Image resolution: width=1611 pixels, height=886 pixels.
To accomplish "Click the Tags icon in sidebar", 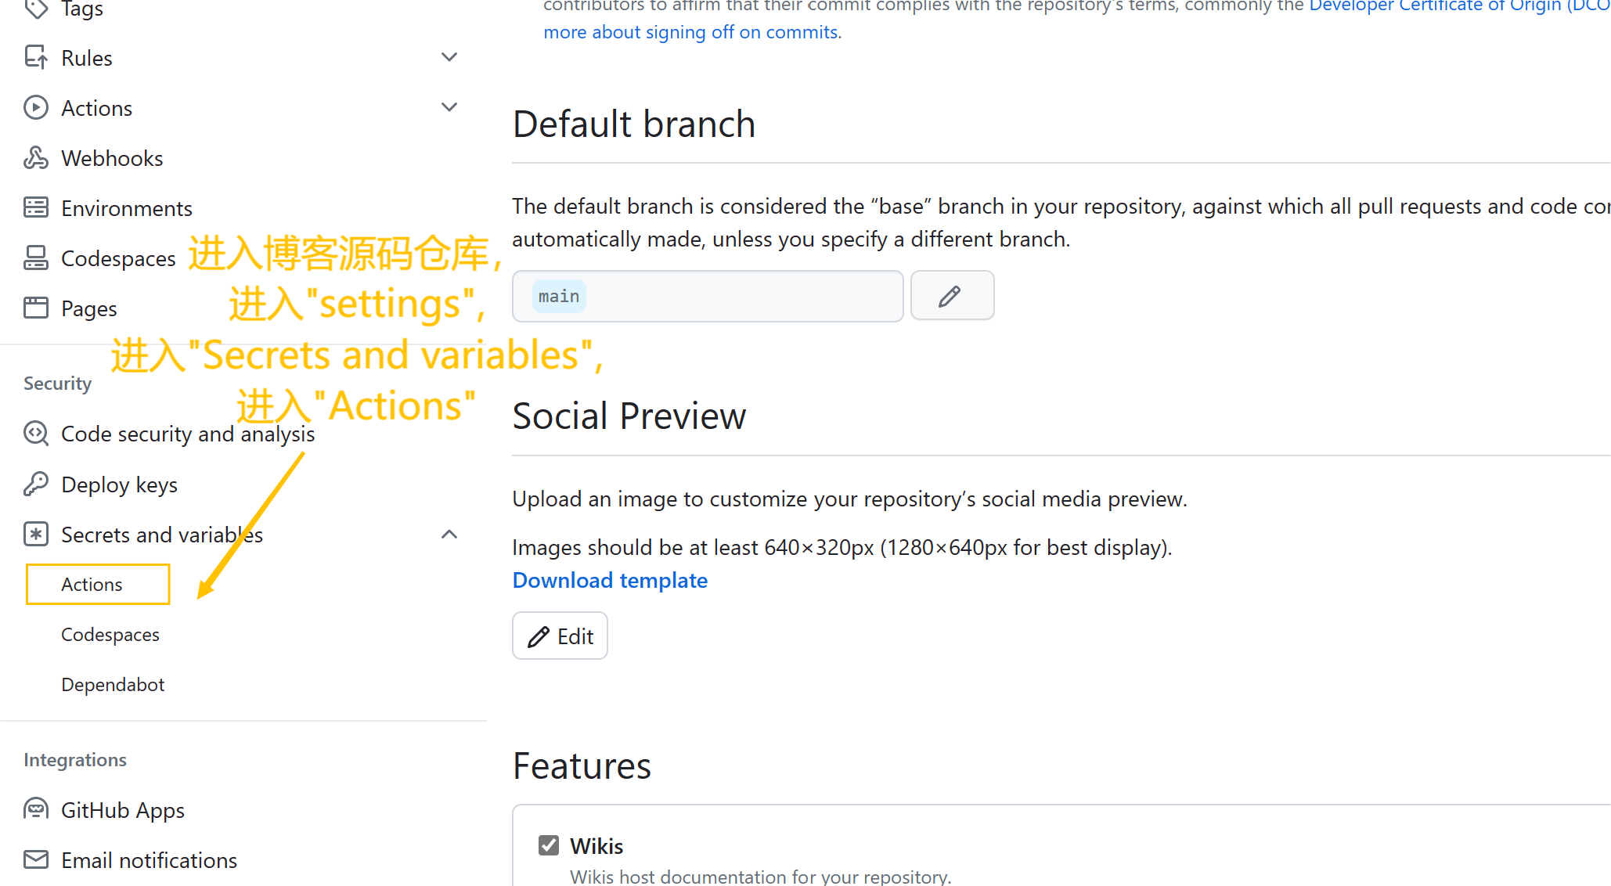I will click(37, 9).
